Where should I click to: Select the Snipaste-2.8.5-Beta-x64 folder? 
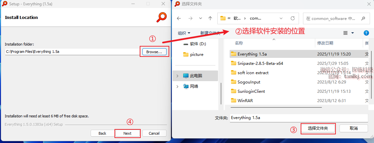point(299,64)
